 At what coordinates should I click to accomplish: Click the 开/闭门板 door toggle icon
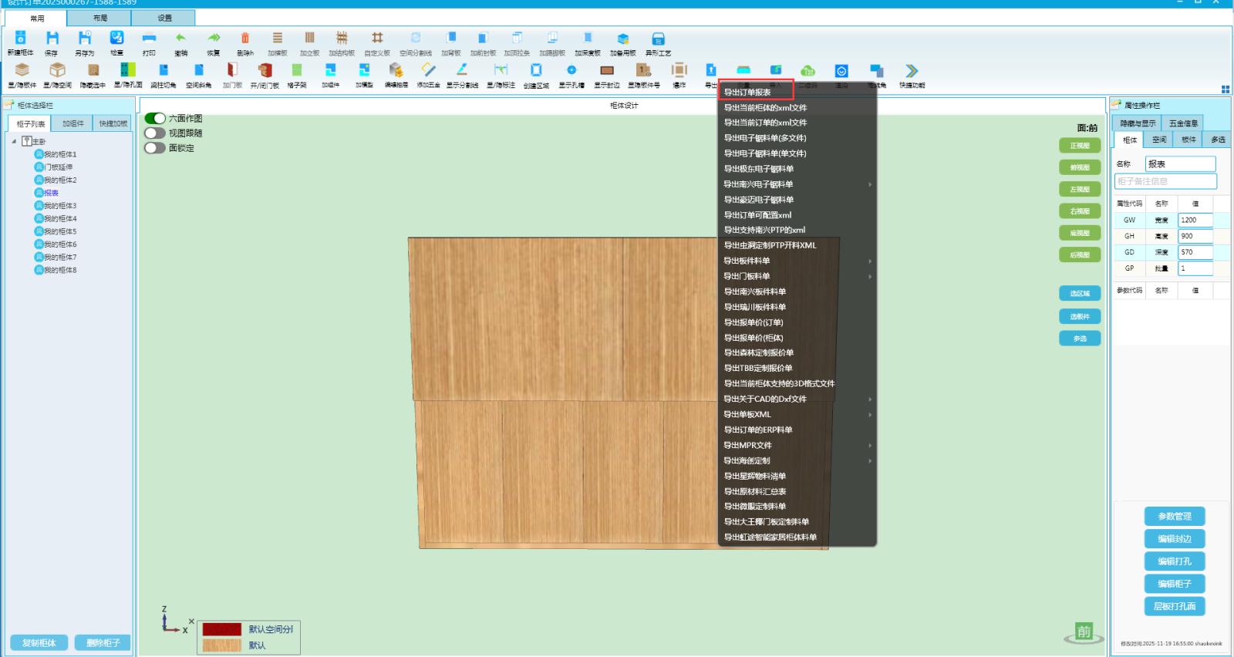pos(265,71)
